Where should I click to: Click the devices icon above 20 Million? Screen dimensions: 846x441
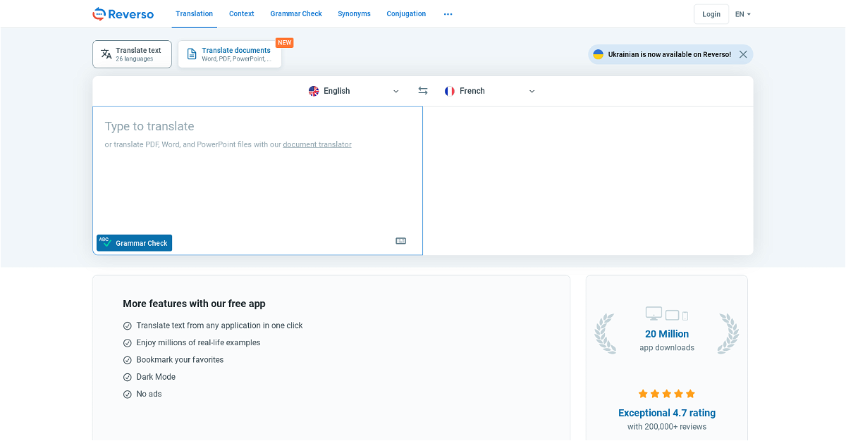(667, 314)
